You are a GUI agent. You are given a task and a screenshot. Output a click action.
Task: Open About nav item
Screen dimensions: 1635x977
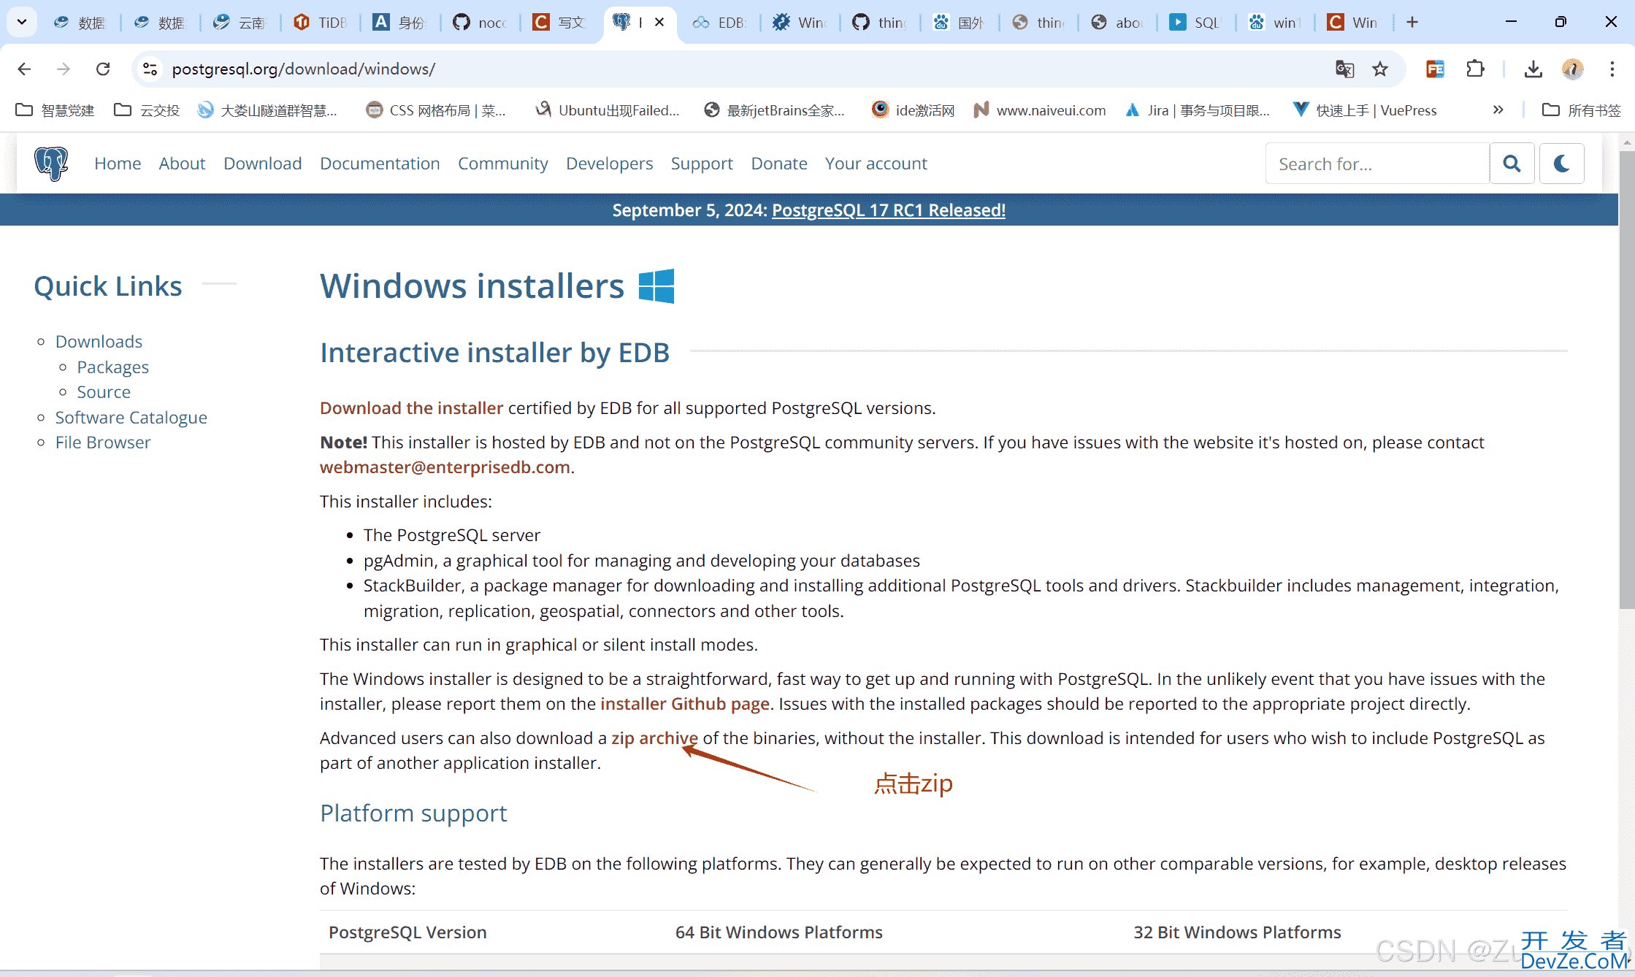182,164
